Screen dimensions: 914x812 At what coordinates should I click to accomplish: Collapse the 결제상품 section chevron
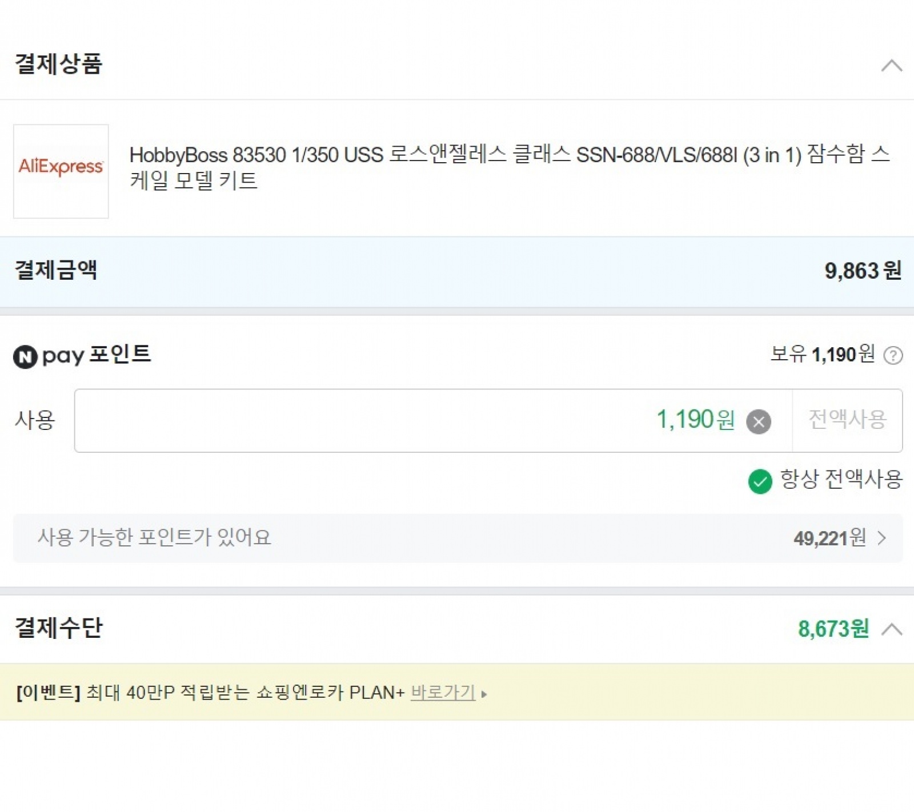tap(891, 66)
